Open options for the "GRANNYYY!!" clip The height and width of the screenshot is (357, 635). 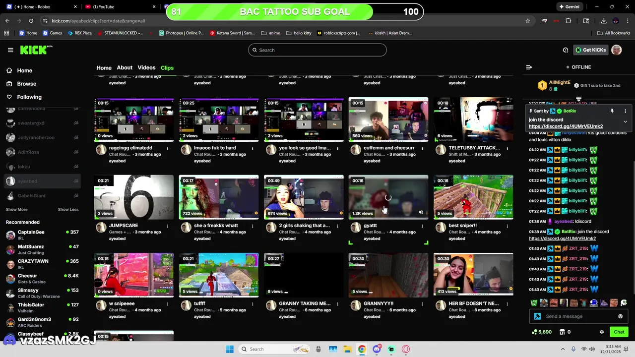422,303
